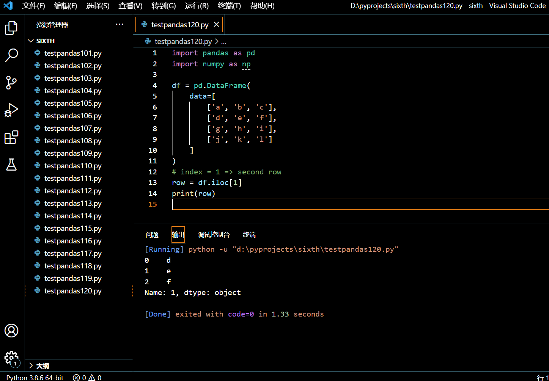Expand the 大纲 outline section
This screenshot has height=381, width=549.
tap(31, 366)
